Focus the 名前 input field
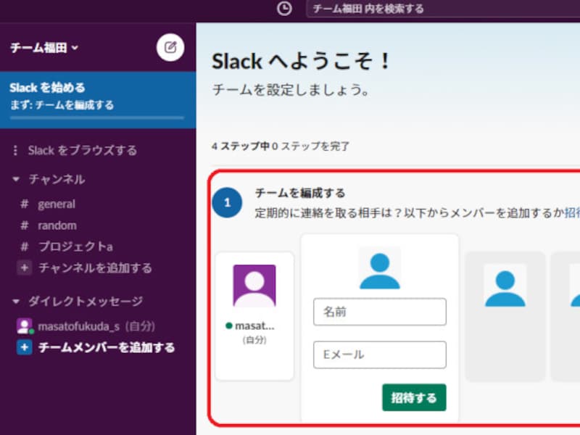580x435 pixels. (380, 312)
